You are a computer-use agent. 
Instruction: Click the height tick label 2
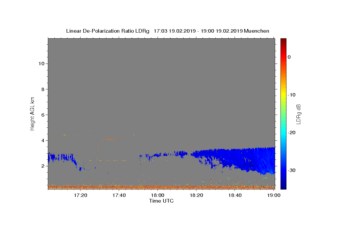click(x=42, y=166)
